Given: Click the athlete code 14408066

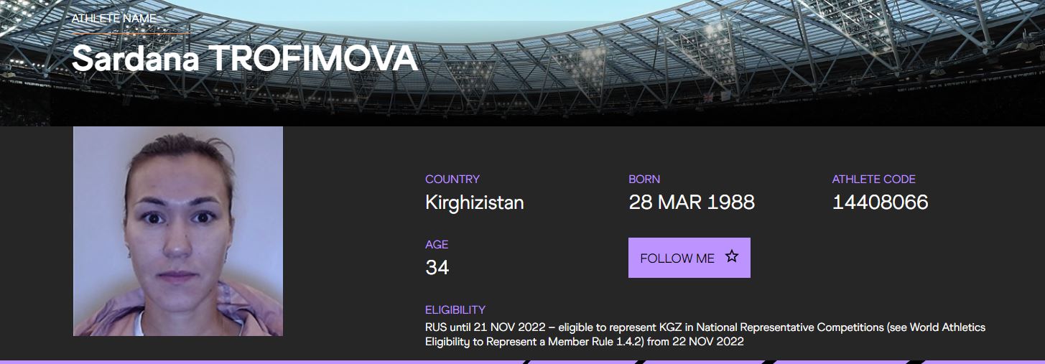Looking at the screenshot, I should [x=880, y=202].
